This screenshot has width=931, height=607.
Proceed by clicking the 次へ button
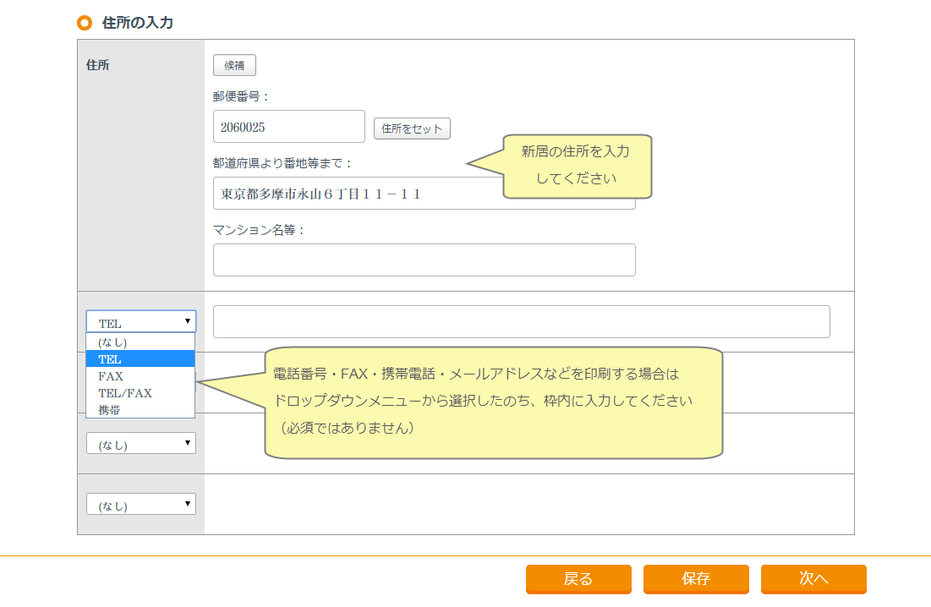[x=813, y=579]
